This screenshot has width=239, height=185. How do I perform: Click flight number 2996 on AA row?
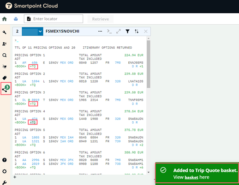[36, 160]
